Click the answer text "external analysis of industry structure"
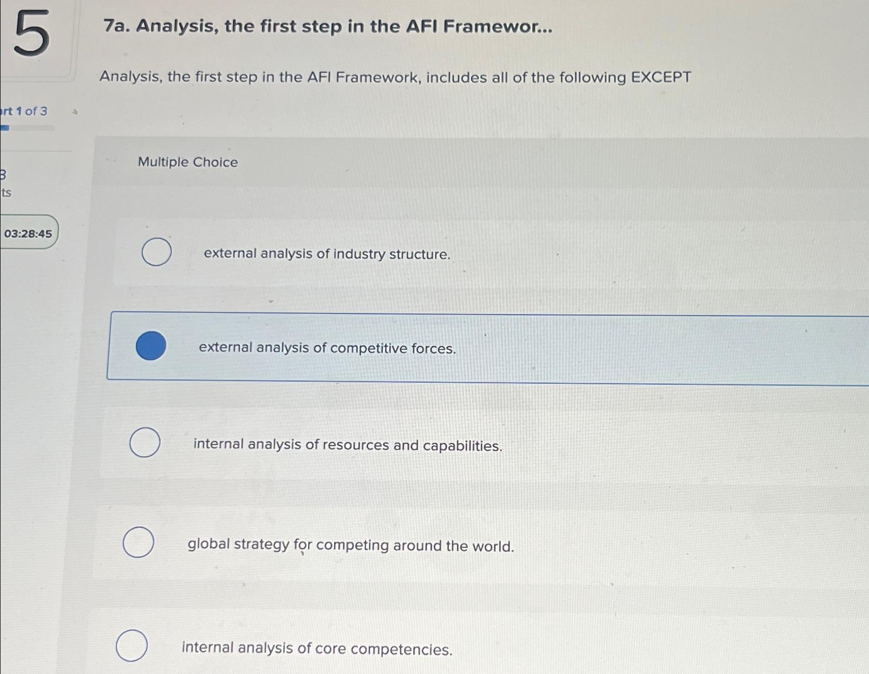Screen dimensions: 869x674 tap(327, 254)
